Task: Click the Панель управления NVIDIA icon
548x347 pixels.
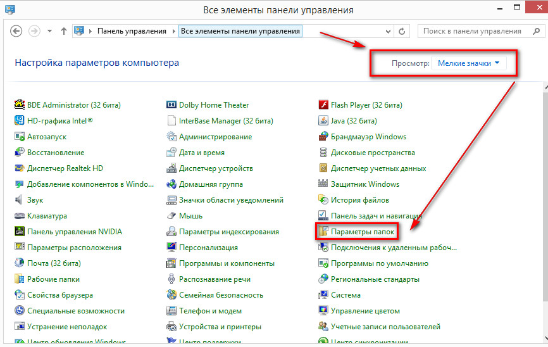Action: [20, 232]
